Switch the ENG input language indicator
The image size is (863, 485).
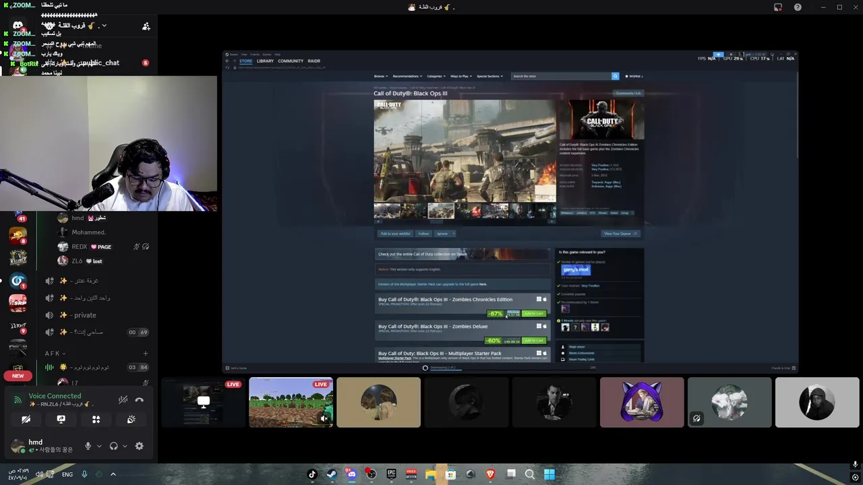coord(67,474)
